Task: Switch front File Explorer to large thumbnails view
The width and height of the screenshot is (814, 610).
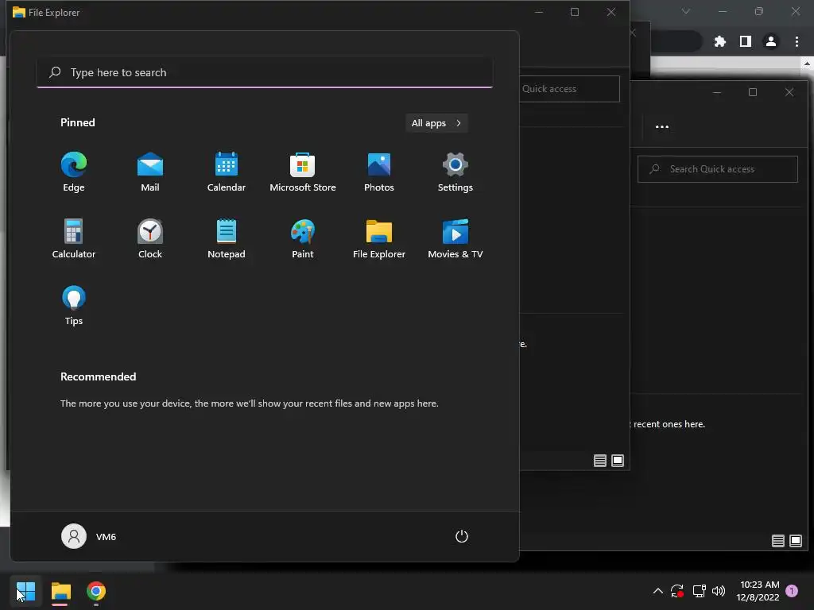Action: coord(618,461)
